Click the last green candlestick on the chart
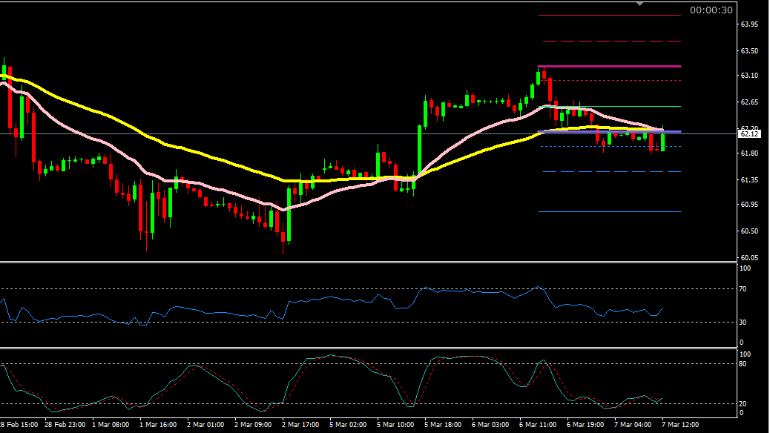770x433 pixels. (663, 142)
